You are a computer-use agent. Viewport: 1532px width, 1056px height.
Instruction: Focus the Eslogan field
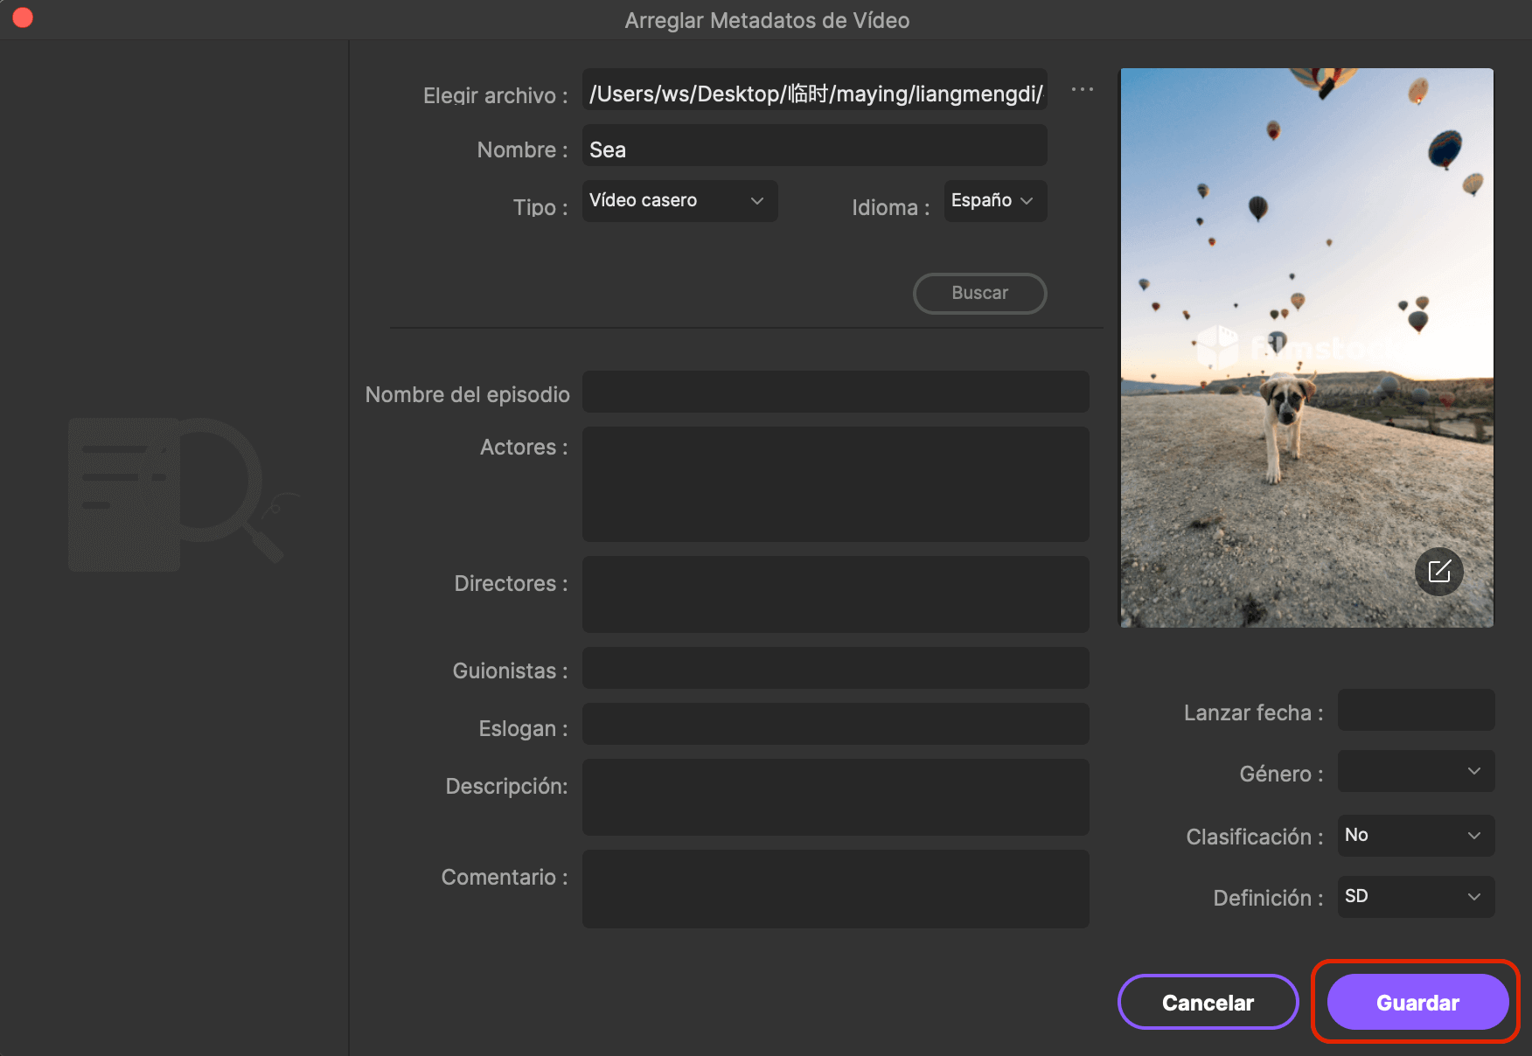click(835, 724)
